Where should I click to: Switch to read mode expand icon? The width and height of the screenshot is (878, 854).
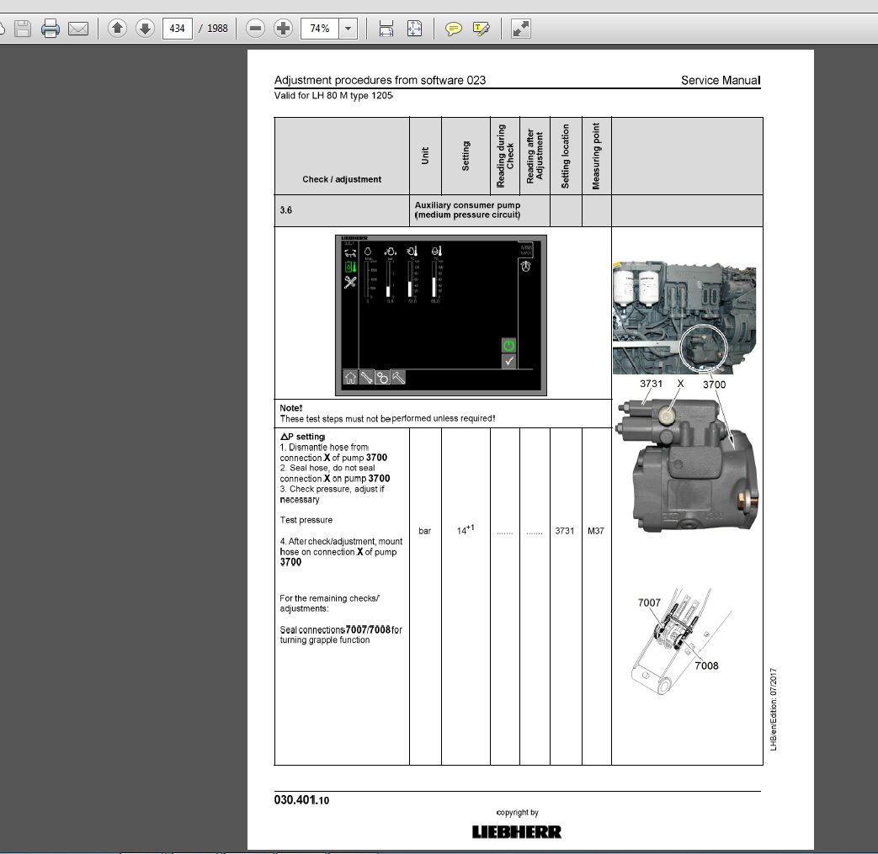click(521, 29)
